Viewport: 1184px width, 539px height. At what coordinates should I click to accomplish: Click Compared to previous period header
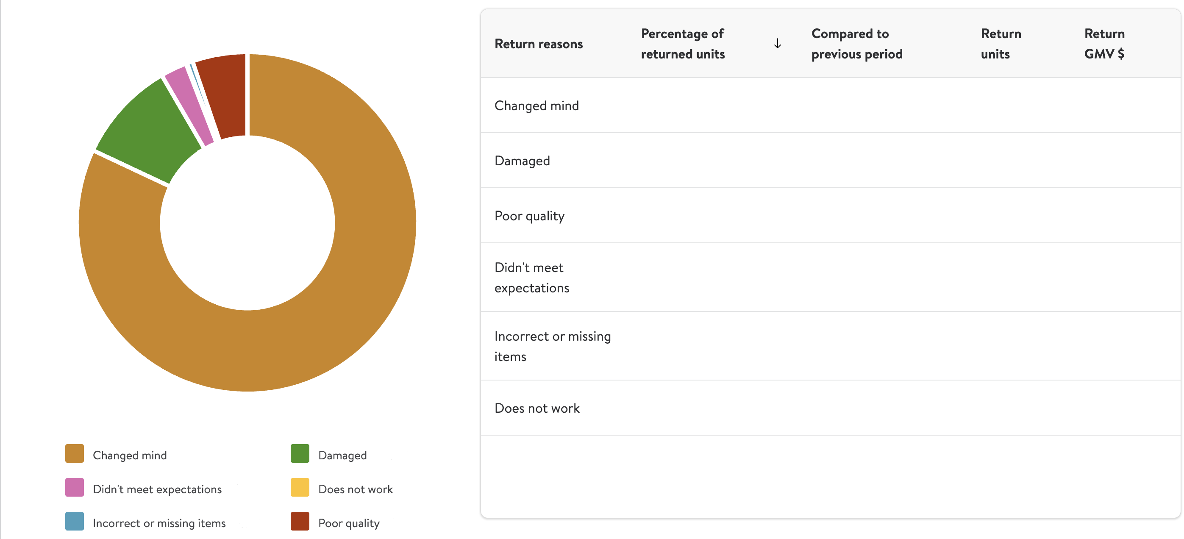pos(857,44)
